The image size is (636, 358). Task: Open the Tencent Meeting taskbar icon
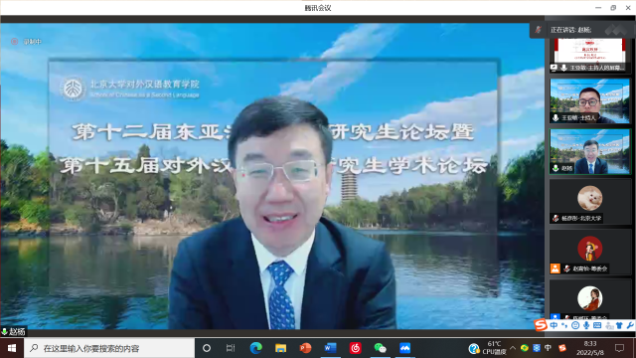pos(404,348)
